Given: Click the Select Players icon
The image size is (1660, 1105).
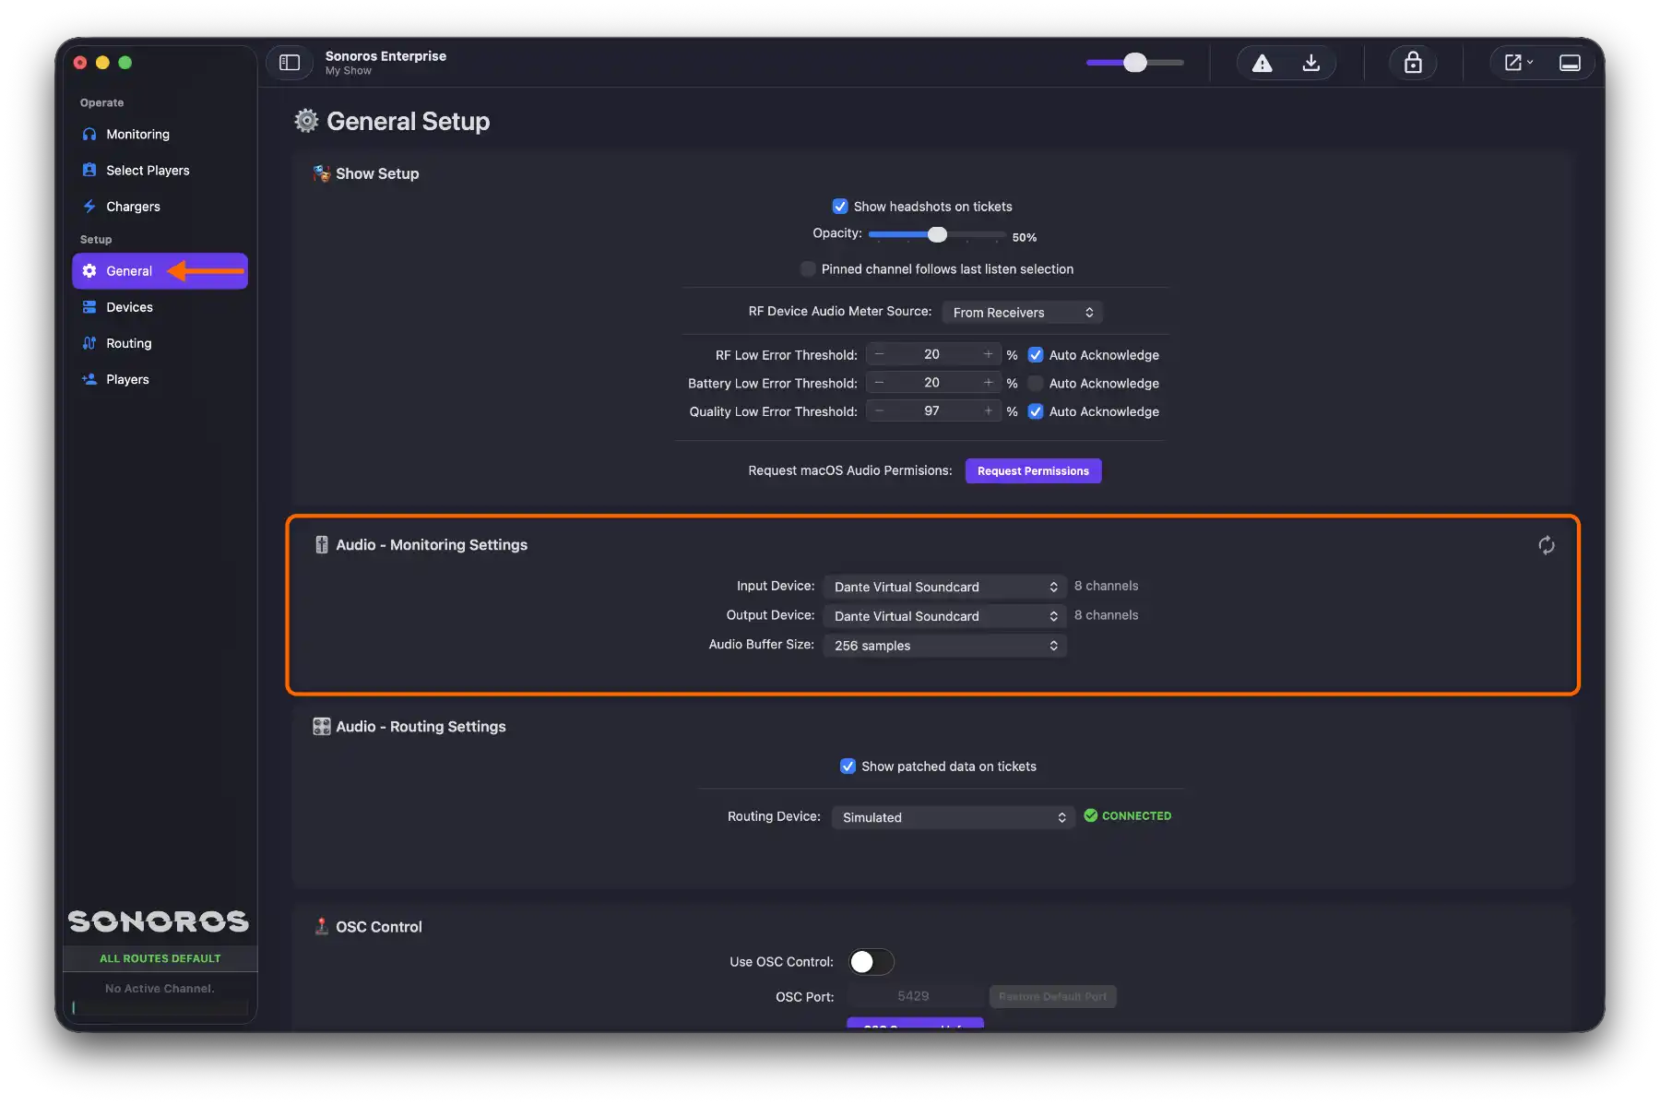Looking at the screenshot, I should pyautogui.click(x=89, y=170).
